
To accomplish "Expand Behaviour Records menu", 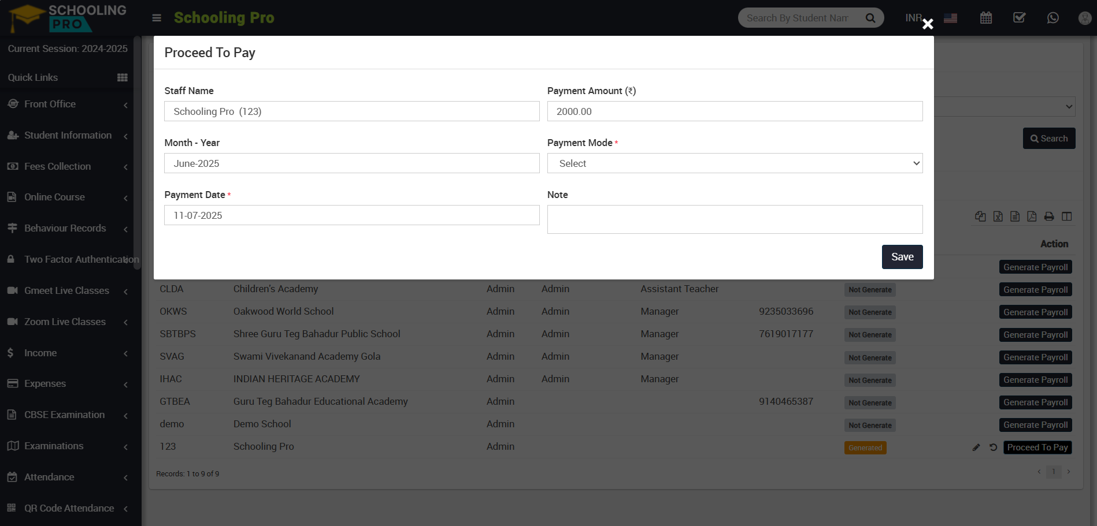I will click(67, 228).
